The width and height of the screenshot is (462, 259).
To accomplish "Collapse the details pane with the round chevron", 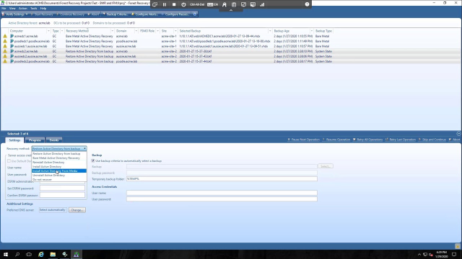I will click(x=458, y=134).
